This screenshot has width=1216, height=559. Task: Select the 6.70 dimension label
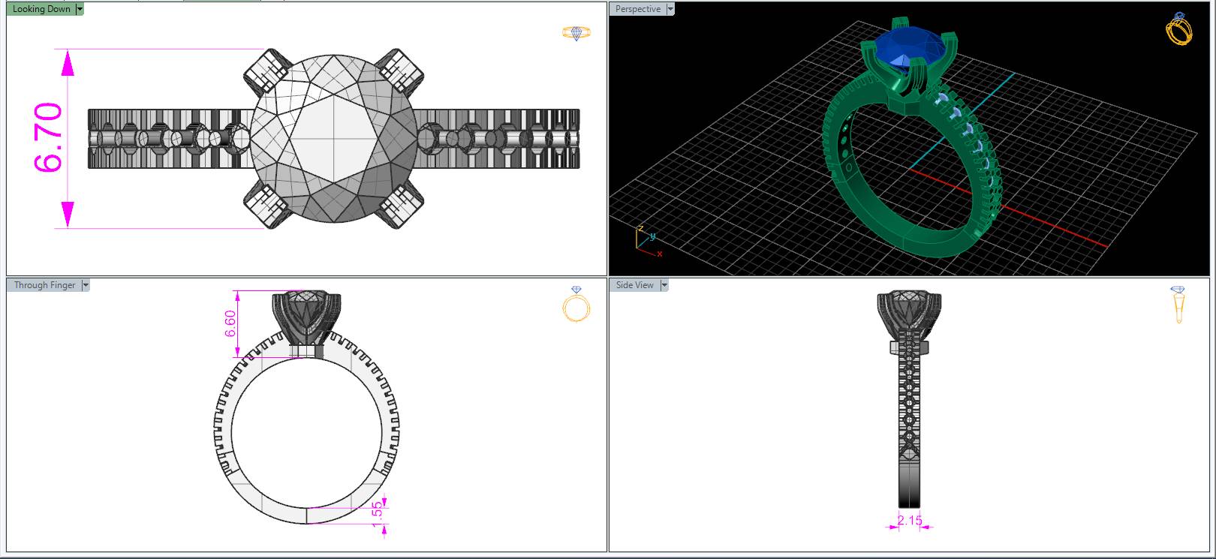click(x=48, y=138)
